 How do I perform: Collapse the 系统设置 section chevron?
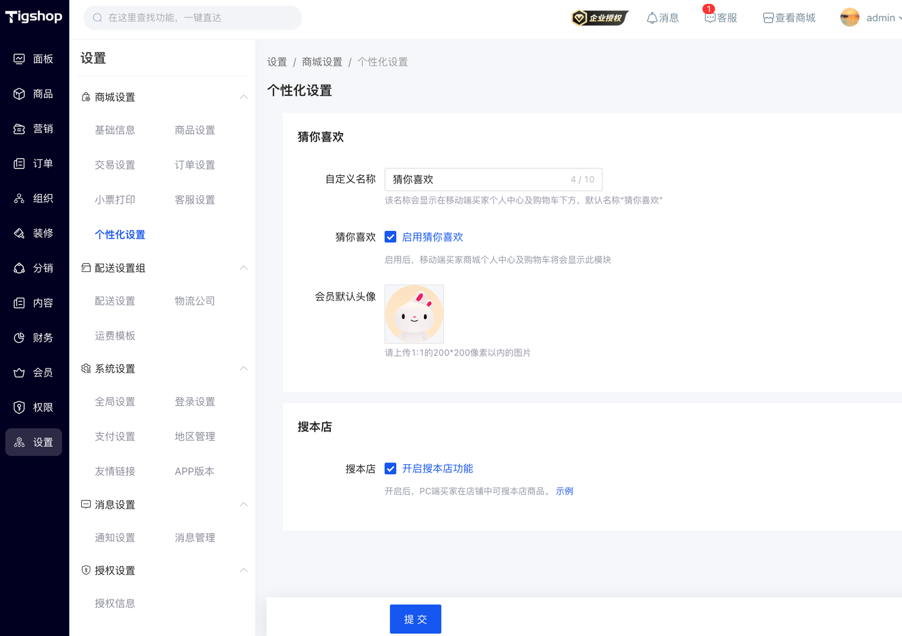click(244, 368)
